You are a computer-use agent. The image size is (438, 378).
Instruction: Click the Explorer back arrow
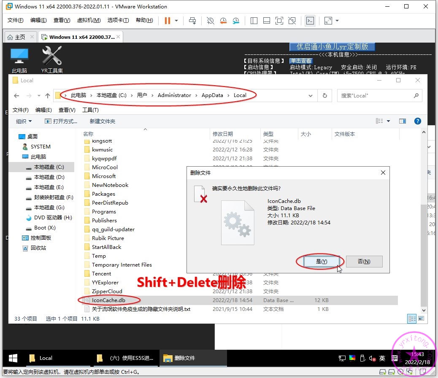point(16,96)
